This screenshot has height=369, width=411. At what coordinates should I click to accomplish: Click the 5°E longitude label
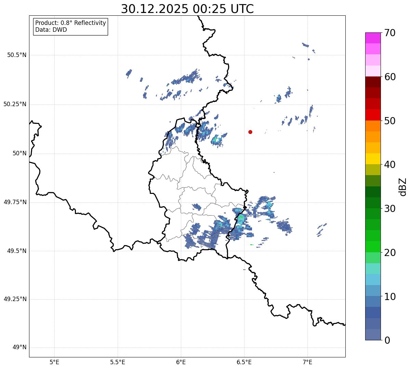[54, 362]
